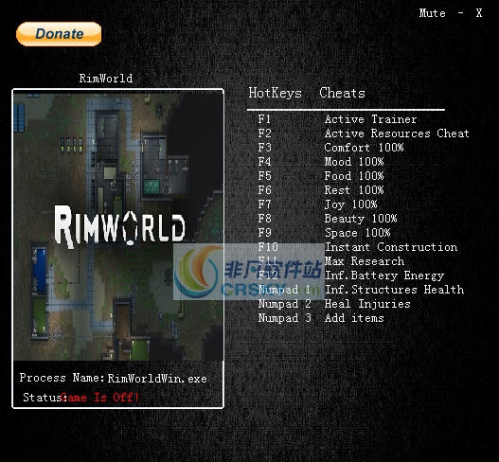Minimize the trainer with the dash button

point(460,13)
